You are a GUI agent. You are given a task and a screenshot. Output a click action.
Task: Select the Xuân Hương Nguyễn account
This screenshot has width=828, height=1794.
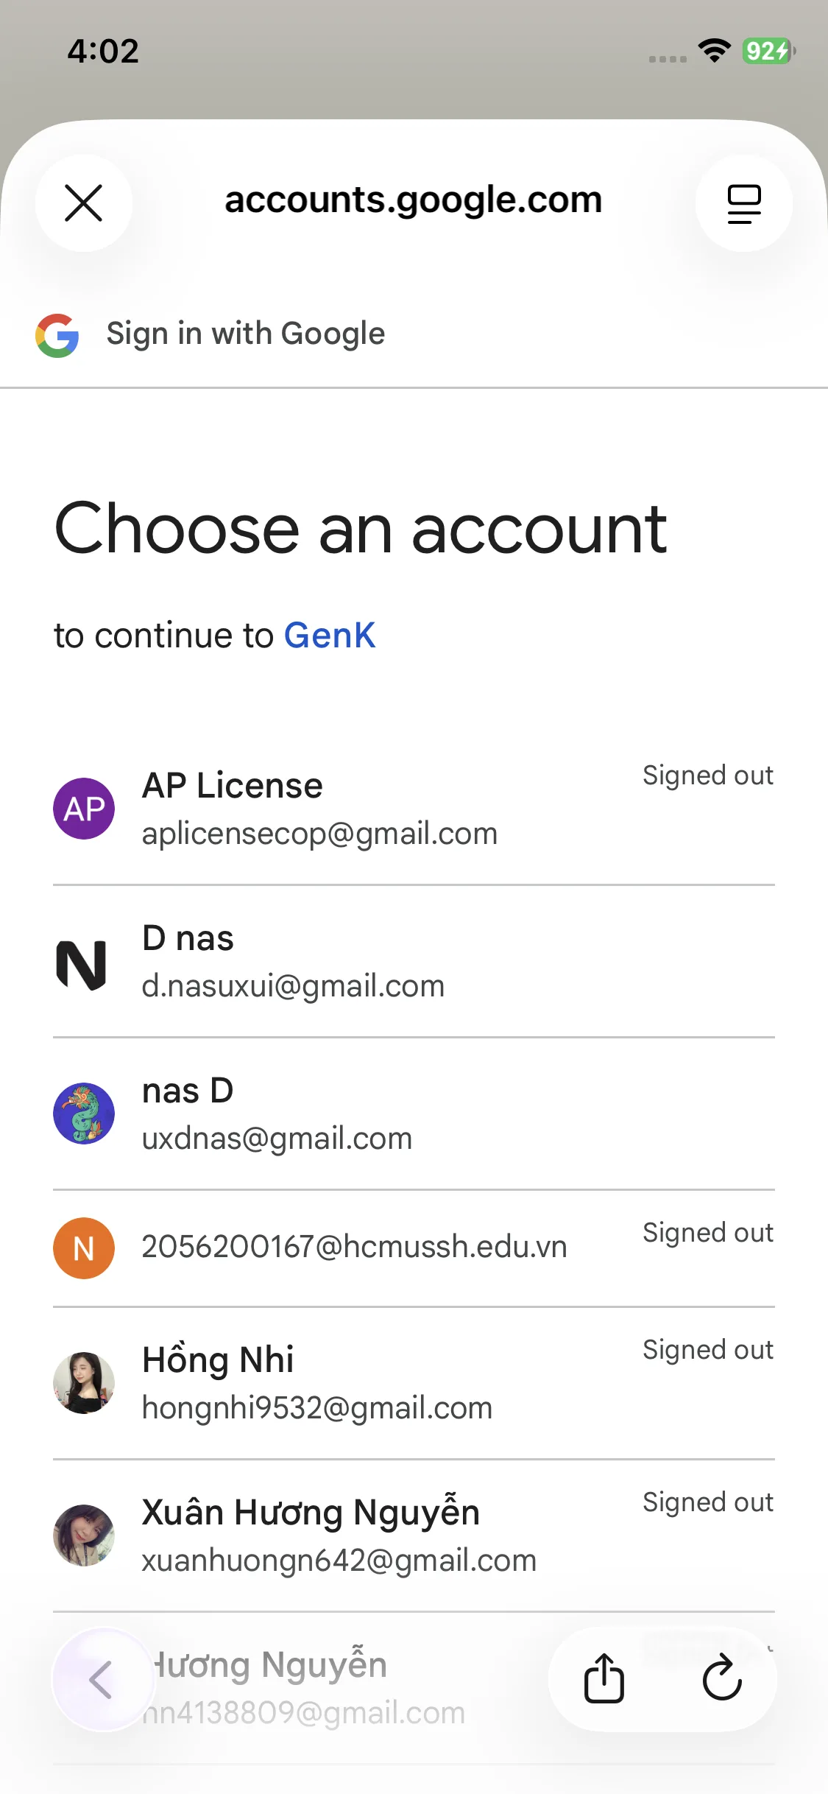339,1536
